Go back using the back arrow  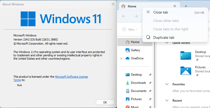[x=123, y=16]
